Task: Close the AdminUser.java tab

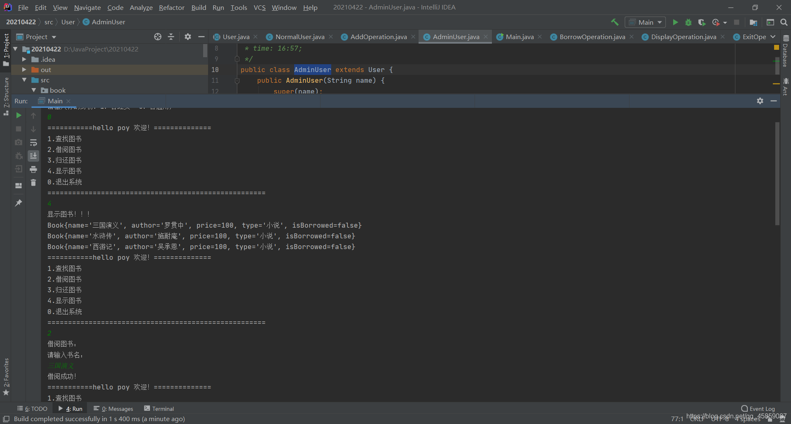Action: tap(486, 37)
